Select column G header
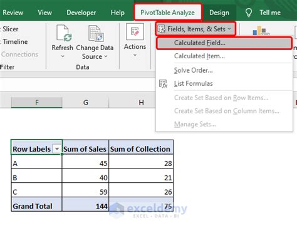This screenshot has height=228, width=297. coord(86,103)
